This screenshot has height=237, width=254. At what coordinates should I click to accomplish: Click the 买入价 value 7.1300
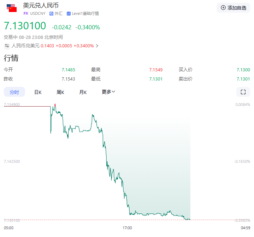(243, 70)
